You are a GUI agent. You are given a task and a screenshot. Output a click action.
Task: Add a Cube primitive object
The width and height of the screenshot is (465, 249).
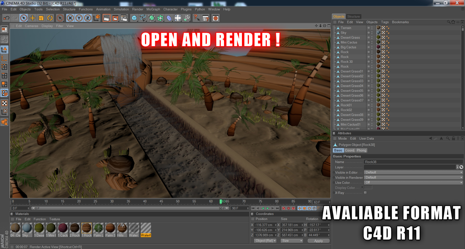[x=134, y=18]
